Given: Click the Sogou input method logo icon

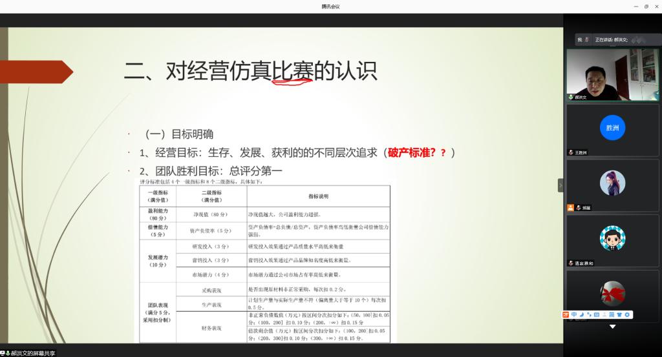Looking at the screenshot, I should point(566,314).
